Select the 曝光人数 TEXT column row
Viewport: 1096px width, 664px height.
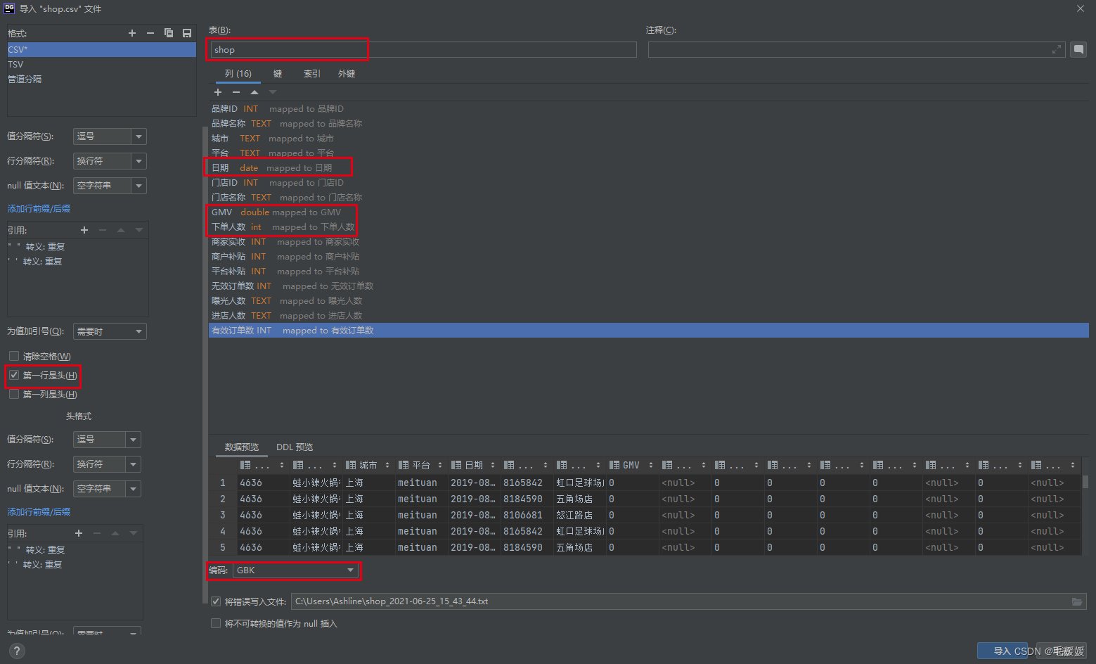649,301
